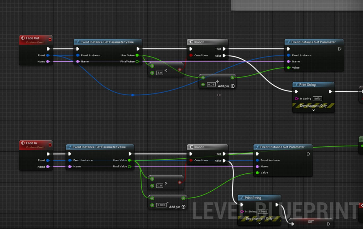Click the 1.0 value field in less-than node
Viewport: 363px width, 229px height.
click(159, 73)
